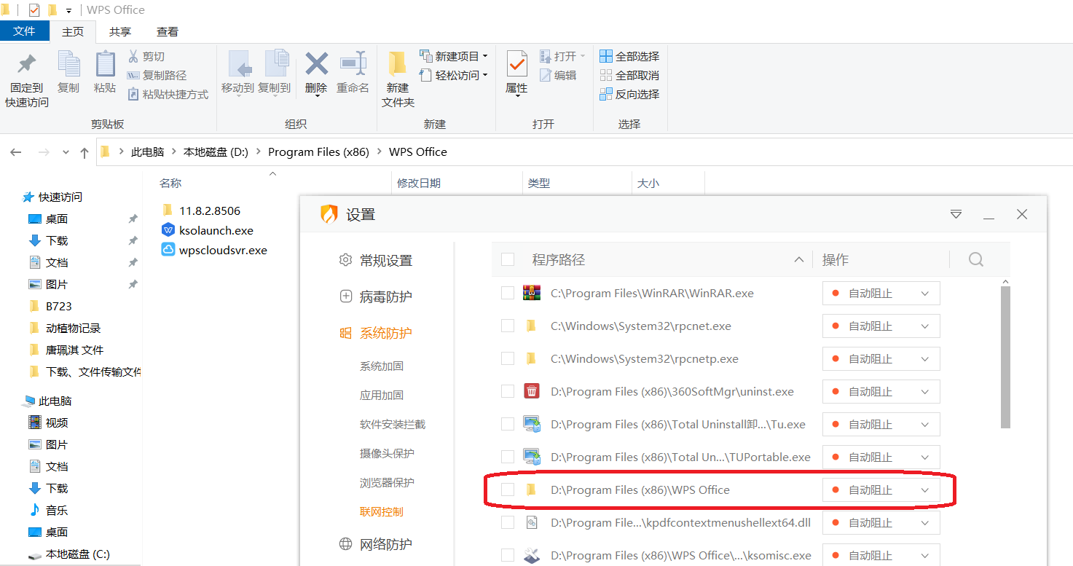Switch to View (查看) ribbon tab

click(x=168, y=31)
